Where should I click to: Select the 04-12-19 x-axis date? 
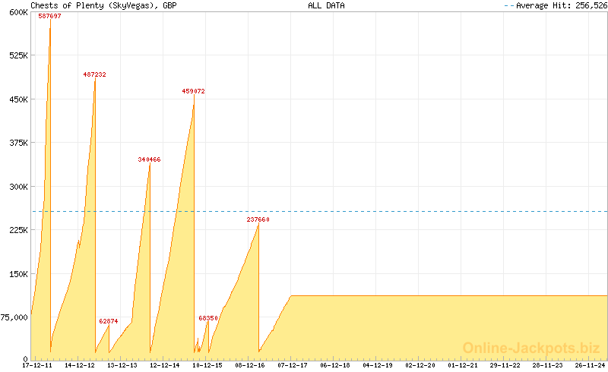[377, 365]
